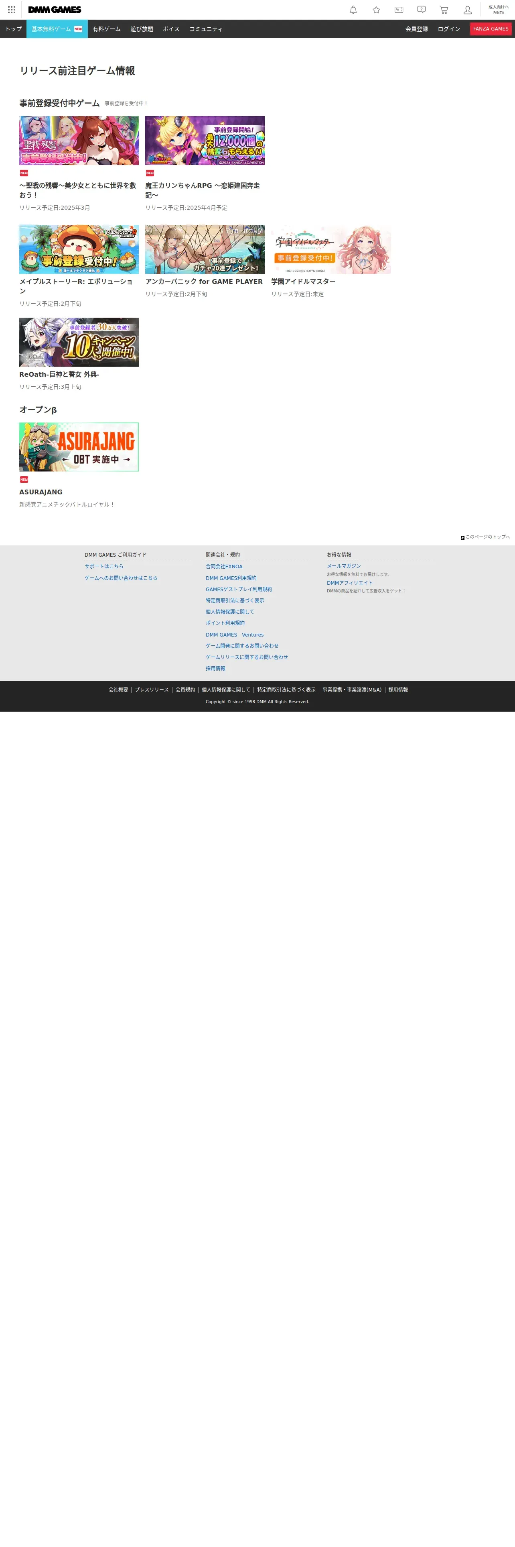The height and width of the screenshot is (1547, 515).
Task: Open ポイント利用規約 link
Action: 225,623
